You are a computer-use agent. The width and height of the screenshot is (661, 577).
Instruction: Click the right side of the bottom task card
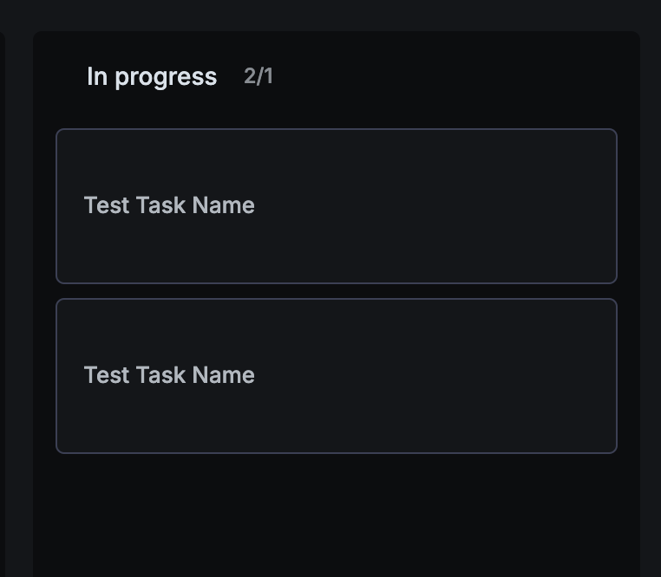[x=538, y=376]
